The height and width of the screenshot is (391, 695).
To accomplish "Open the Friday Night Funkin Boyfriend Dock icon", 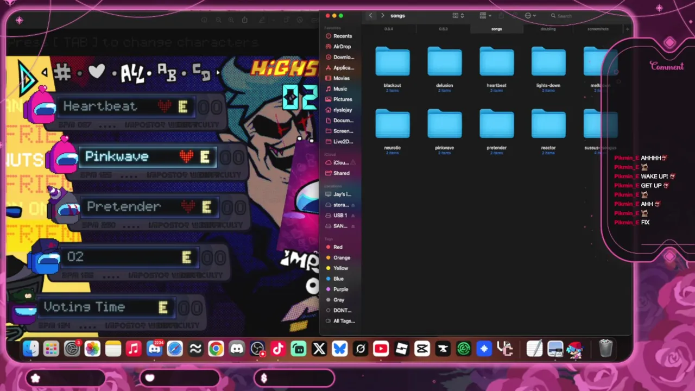I will coord(576,349).
